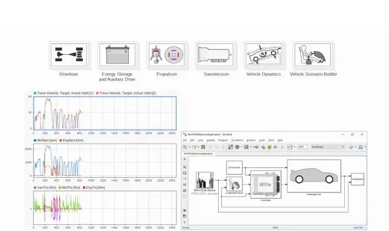Click the Forward navigation arrow in Simulink toolbar
The image size is (389, 231).
pyautogui.click(x=217, y=147)
